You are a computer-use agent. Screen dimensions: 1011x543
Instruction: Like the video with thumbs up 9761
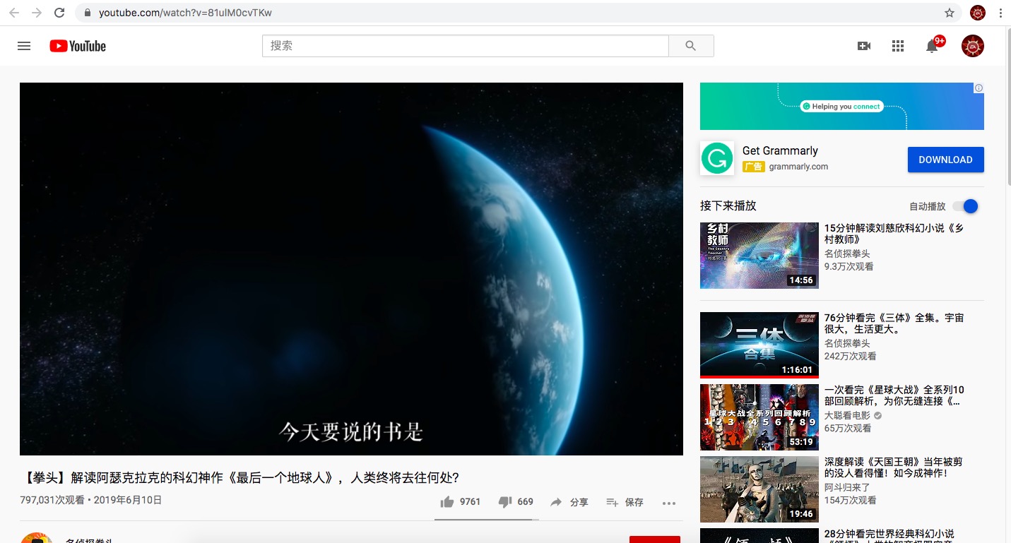pos(460,502)
